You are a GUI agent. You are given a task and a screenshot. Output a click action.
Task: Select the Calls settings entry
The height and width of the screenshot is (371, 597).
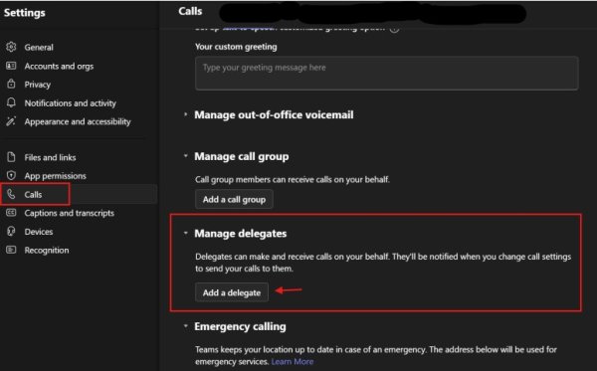79,194
